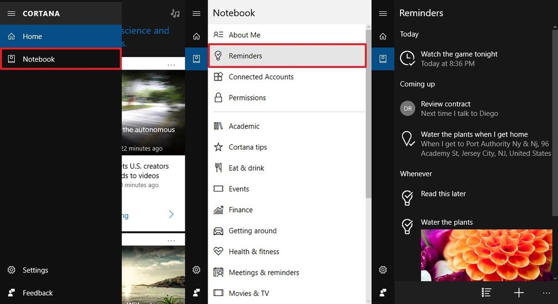
Task: Open Feedback in the Cortana left menu
Action: pyautogui.click(x=60, y=293)
